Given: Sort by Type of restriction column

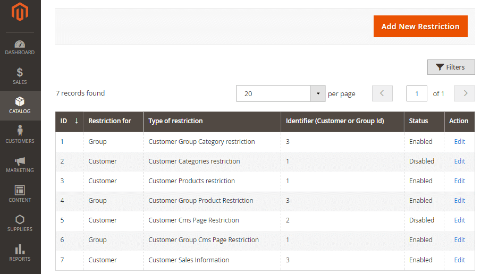Looking at the screenshot, I should (175, 121).
